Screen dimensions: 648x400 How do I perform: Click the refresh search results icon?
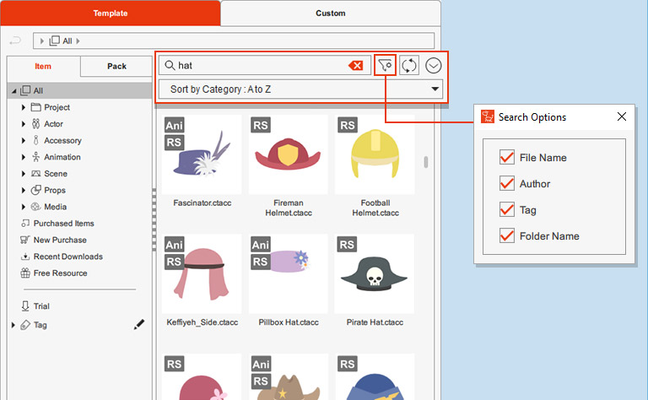pyautogui.click(x=409, y=65)
